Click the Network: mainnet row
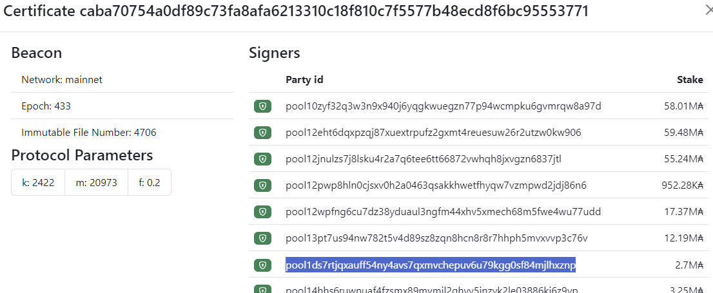This screenshot has height=293, width=713. coord(122,80)
